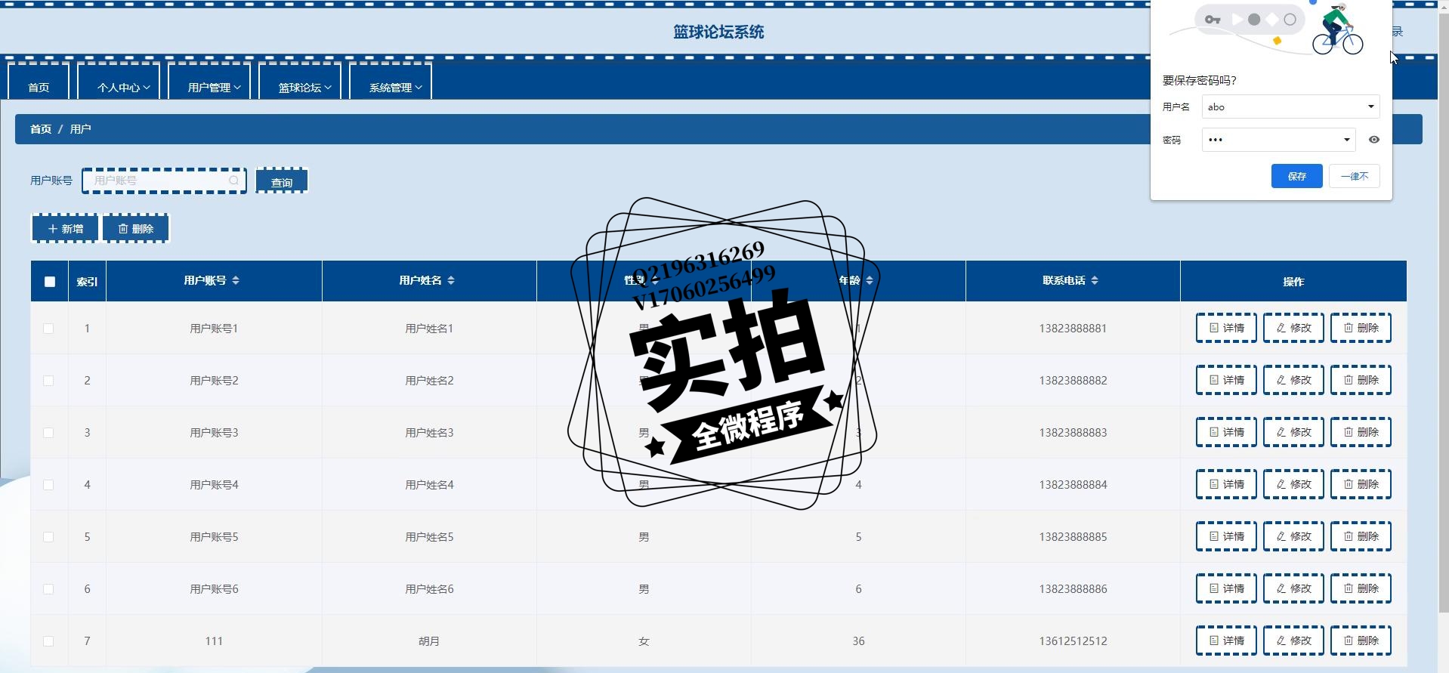Screen dimensions: 1449x673
Task: Click the 新增 add button
Action: click(65, 228)
